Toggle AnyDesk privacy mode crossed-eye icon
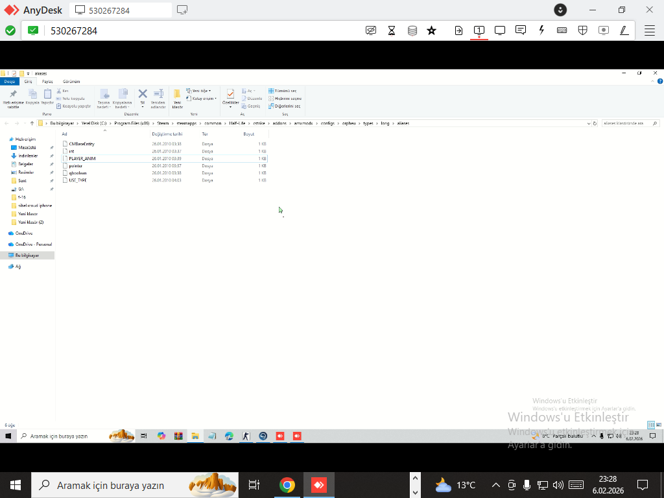 (371, 30)
